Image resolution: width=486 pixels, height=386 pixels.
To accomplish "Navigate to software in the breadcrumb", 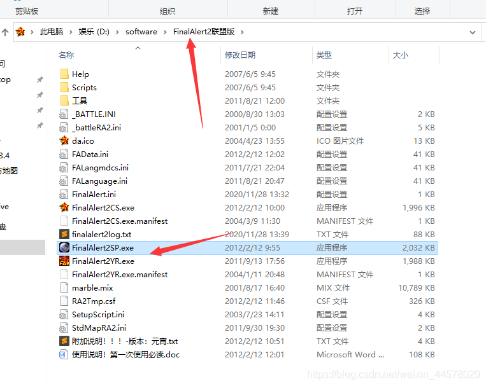I will pyautogui.click(x=141, y=32).
